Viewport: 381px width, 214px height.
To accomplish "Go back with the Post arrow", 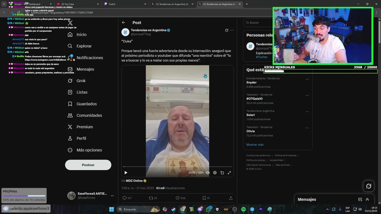I will (x=124, y=23).
